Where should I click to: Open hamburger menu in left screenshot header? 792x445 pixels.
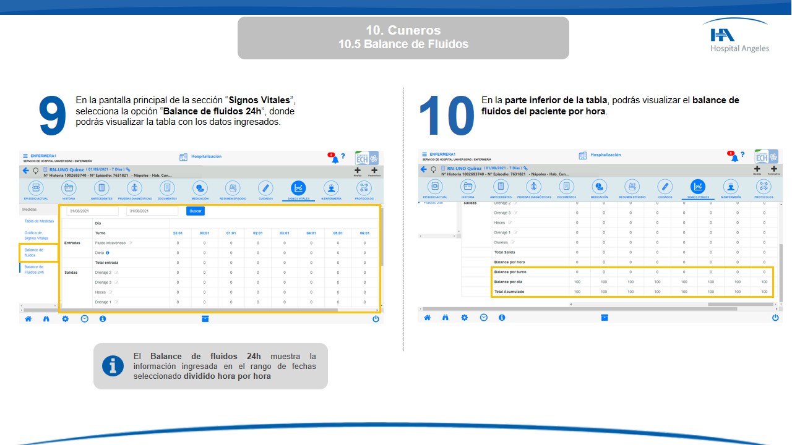25,156
